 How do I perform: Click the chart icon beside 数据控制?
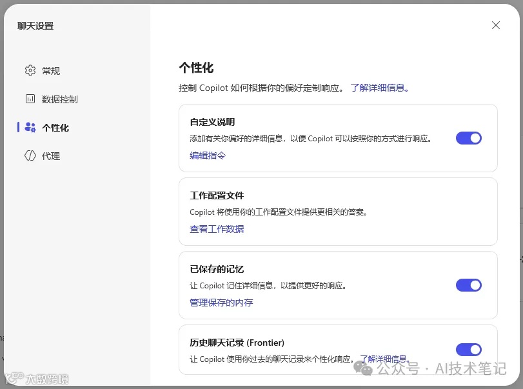click(30, 99)
